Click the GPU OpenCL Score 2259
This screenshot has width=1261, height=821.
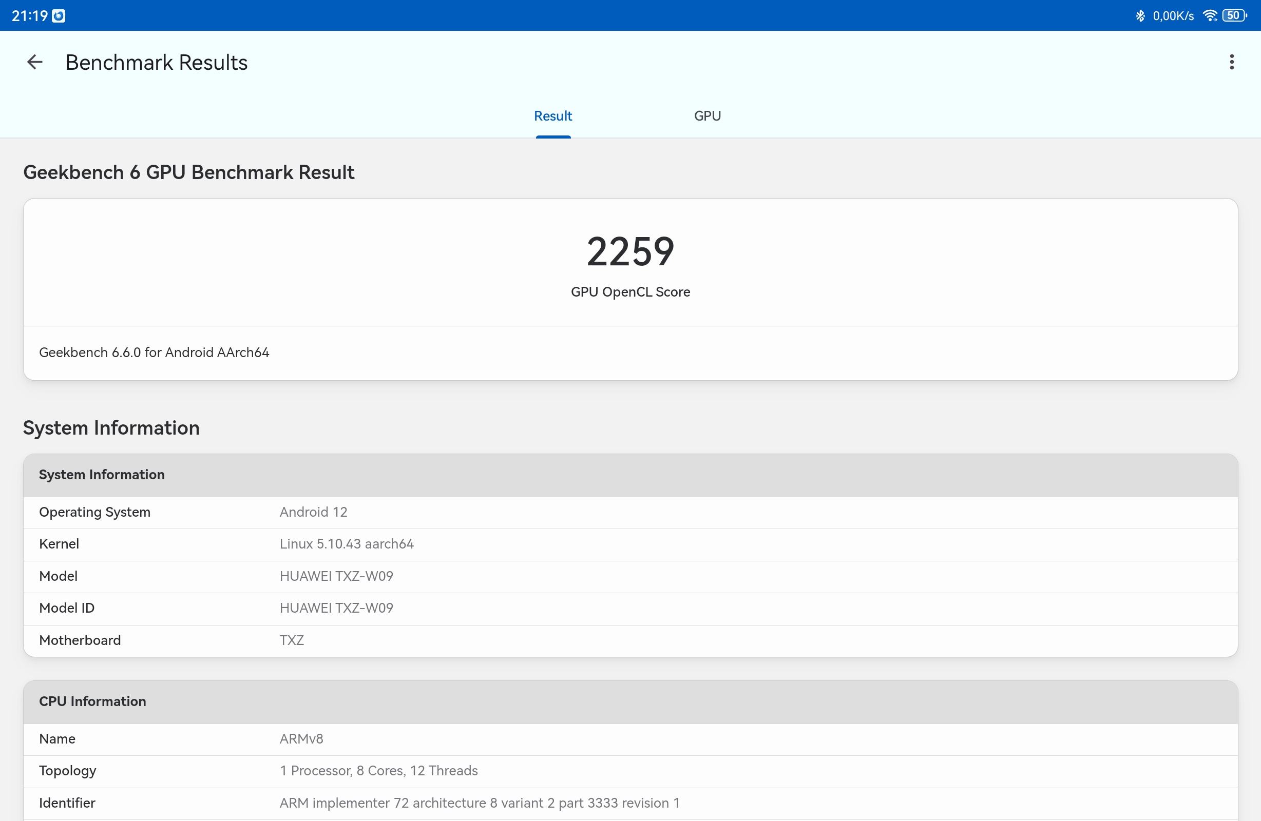click(x=630, y=252)
